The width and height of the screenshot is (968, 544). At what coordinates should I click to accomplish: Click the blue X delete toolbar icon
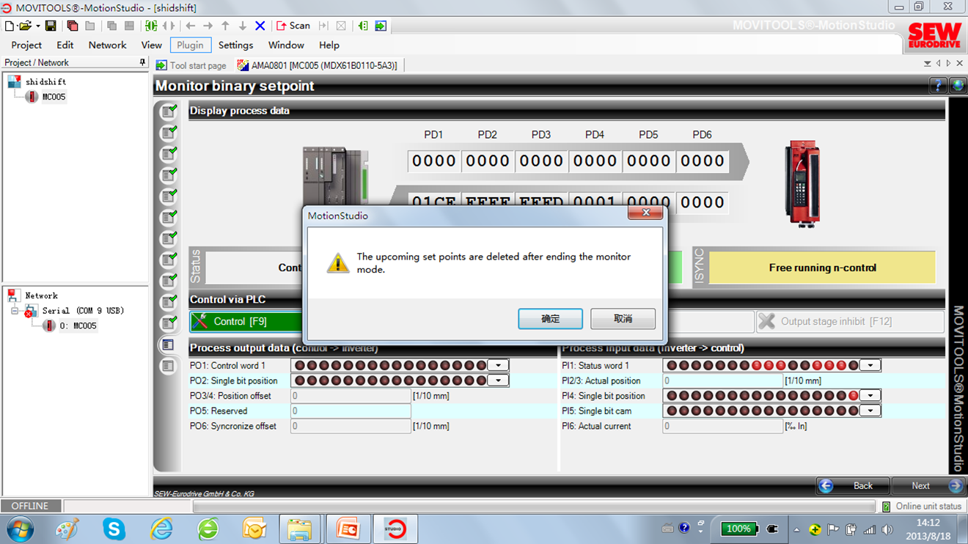pyautogui.click(x=260, y=26)
